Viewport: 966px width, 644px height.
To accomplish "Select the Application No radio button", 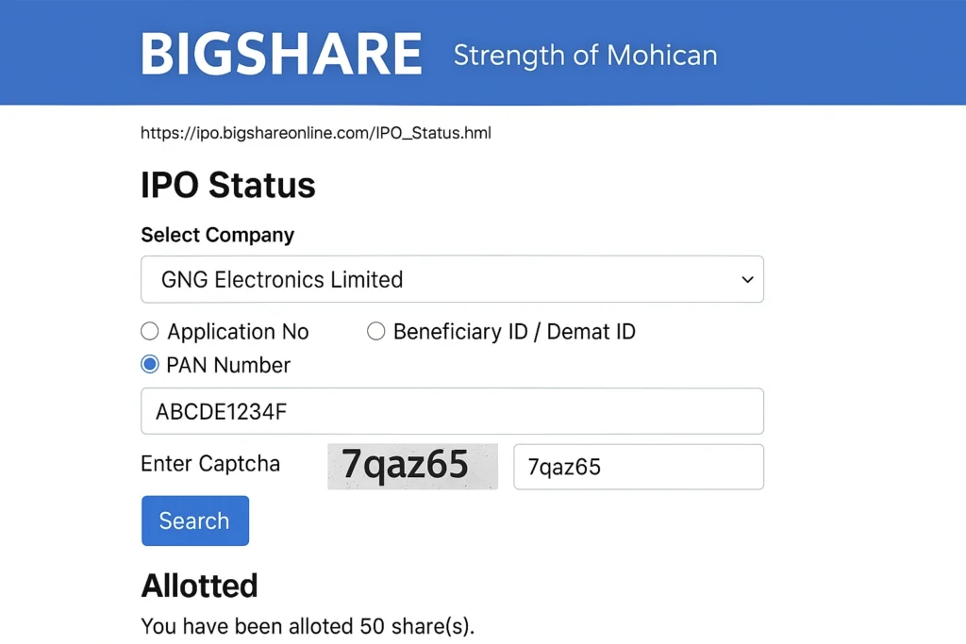I will click(149, 331).
